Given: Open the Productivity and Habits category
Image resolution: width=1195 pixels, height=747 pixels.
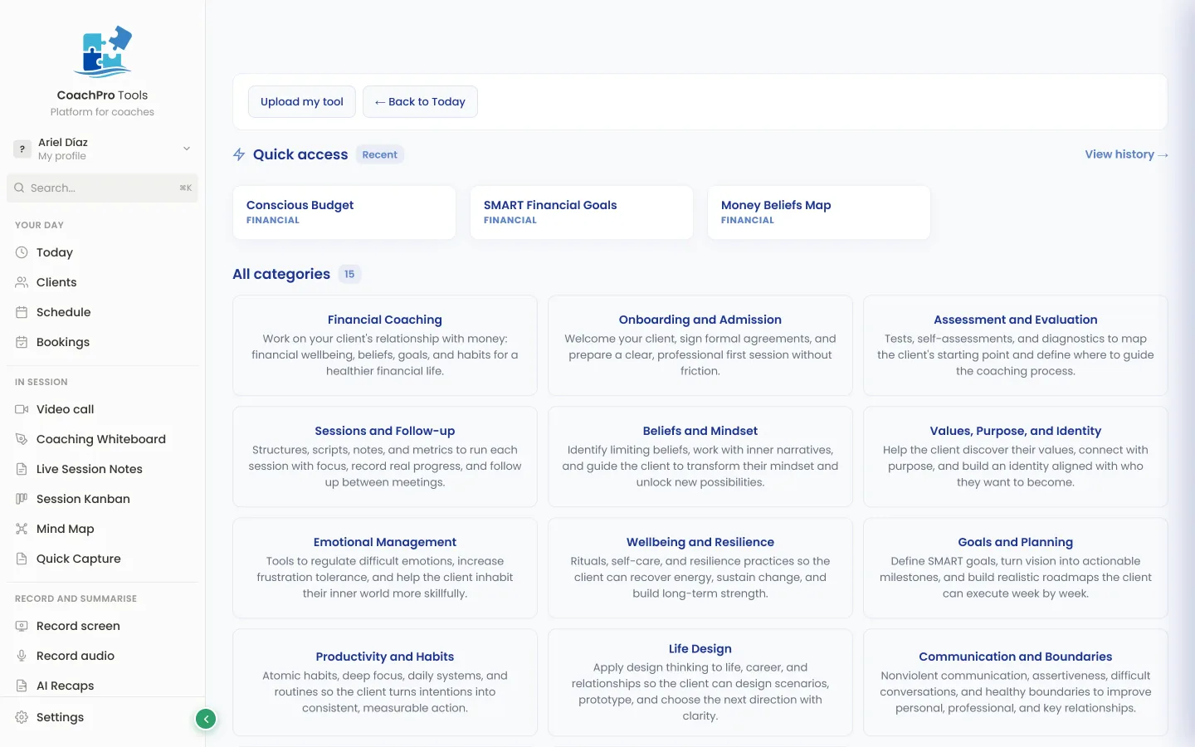Looking at the screenshot, I should point(385,682).
